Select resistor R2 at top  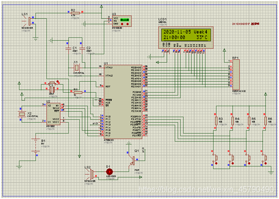pyautogui.click(x=75, y=13)
